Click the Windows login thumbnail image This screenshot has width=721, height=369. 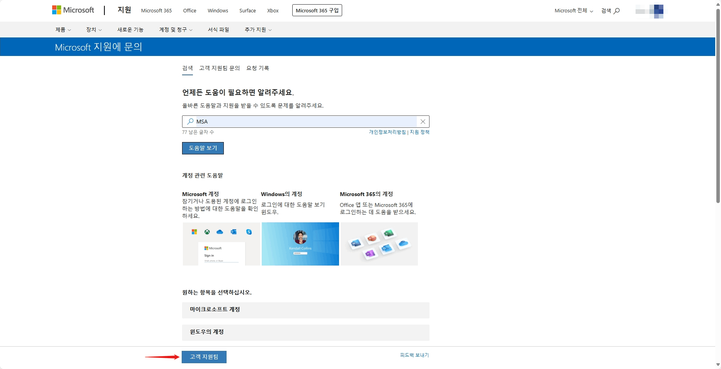pos(300,244)
